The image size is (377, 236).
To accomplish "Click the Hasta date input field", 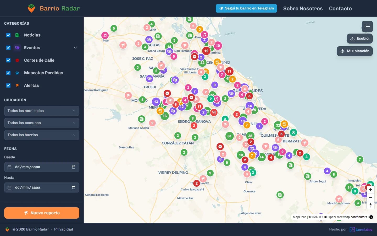I will pyautogui.click(x=42, y=187).
